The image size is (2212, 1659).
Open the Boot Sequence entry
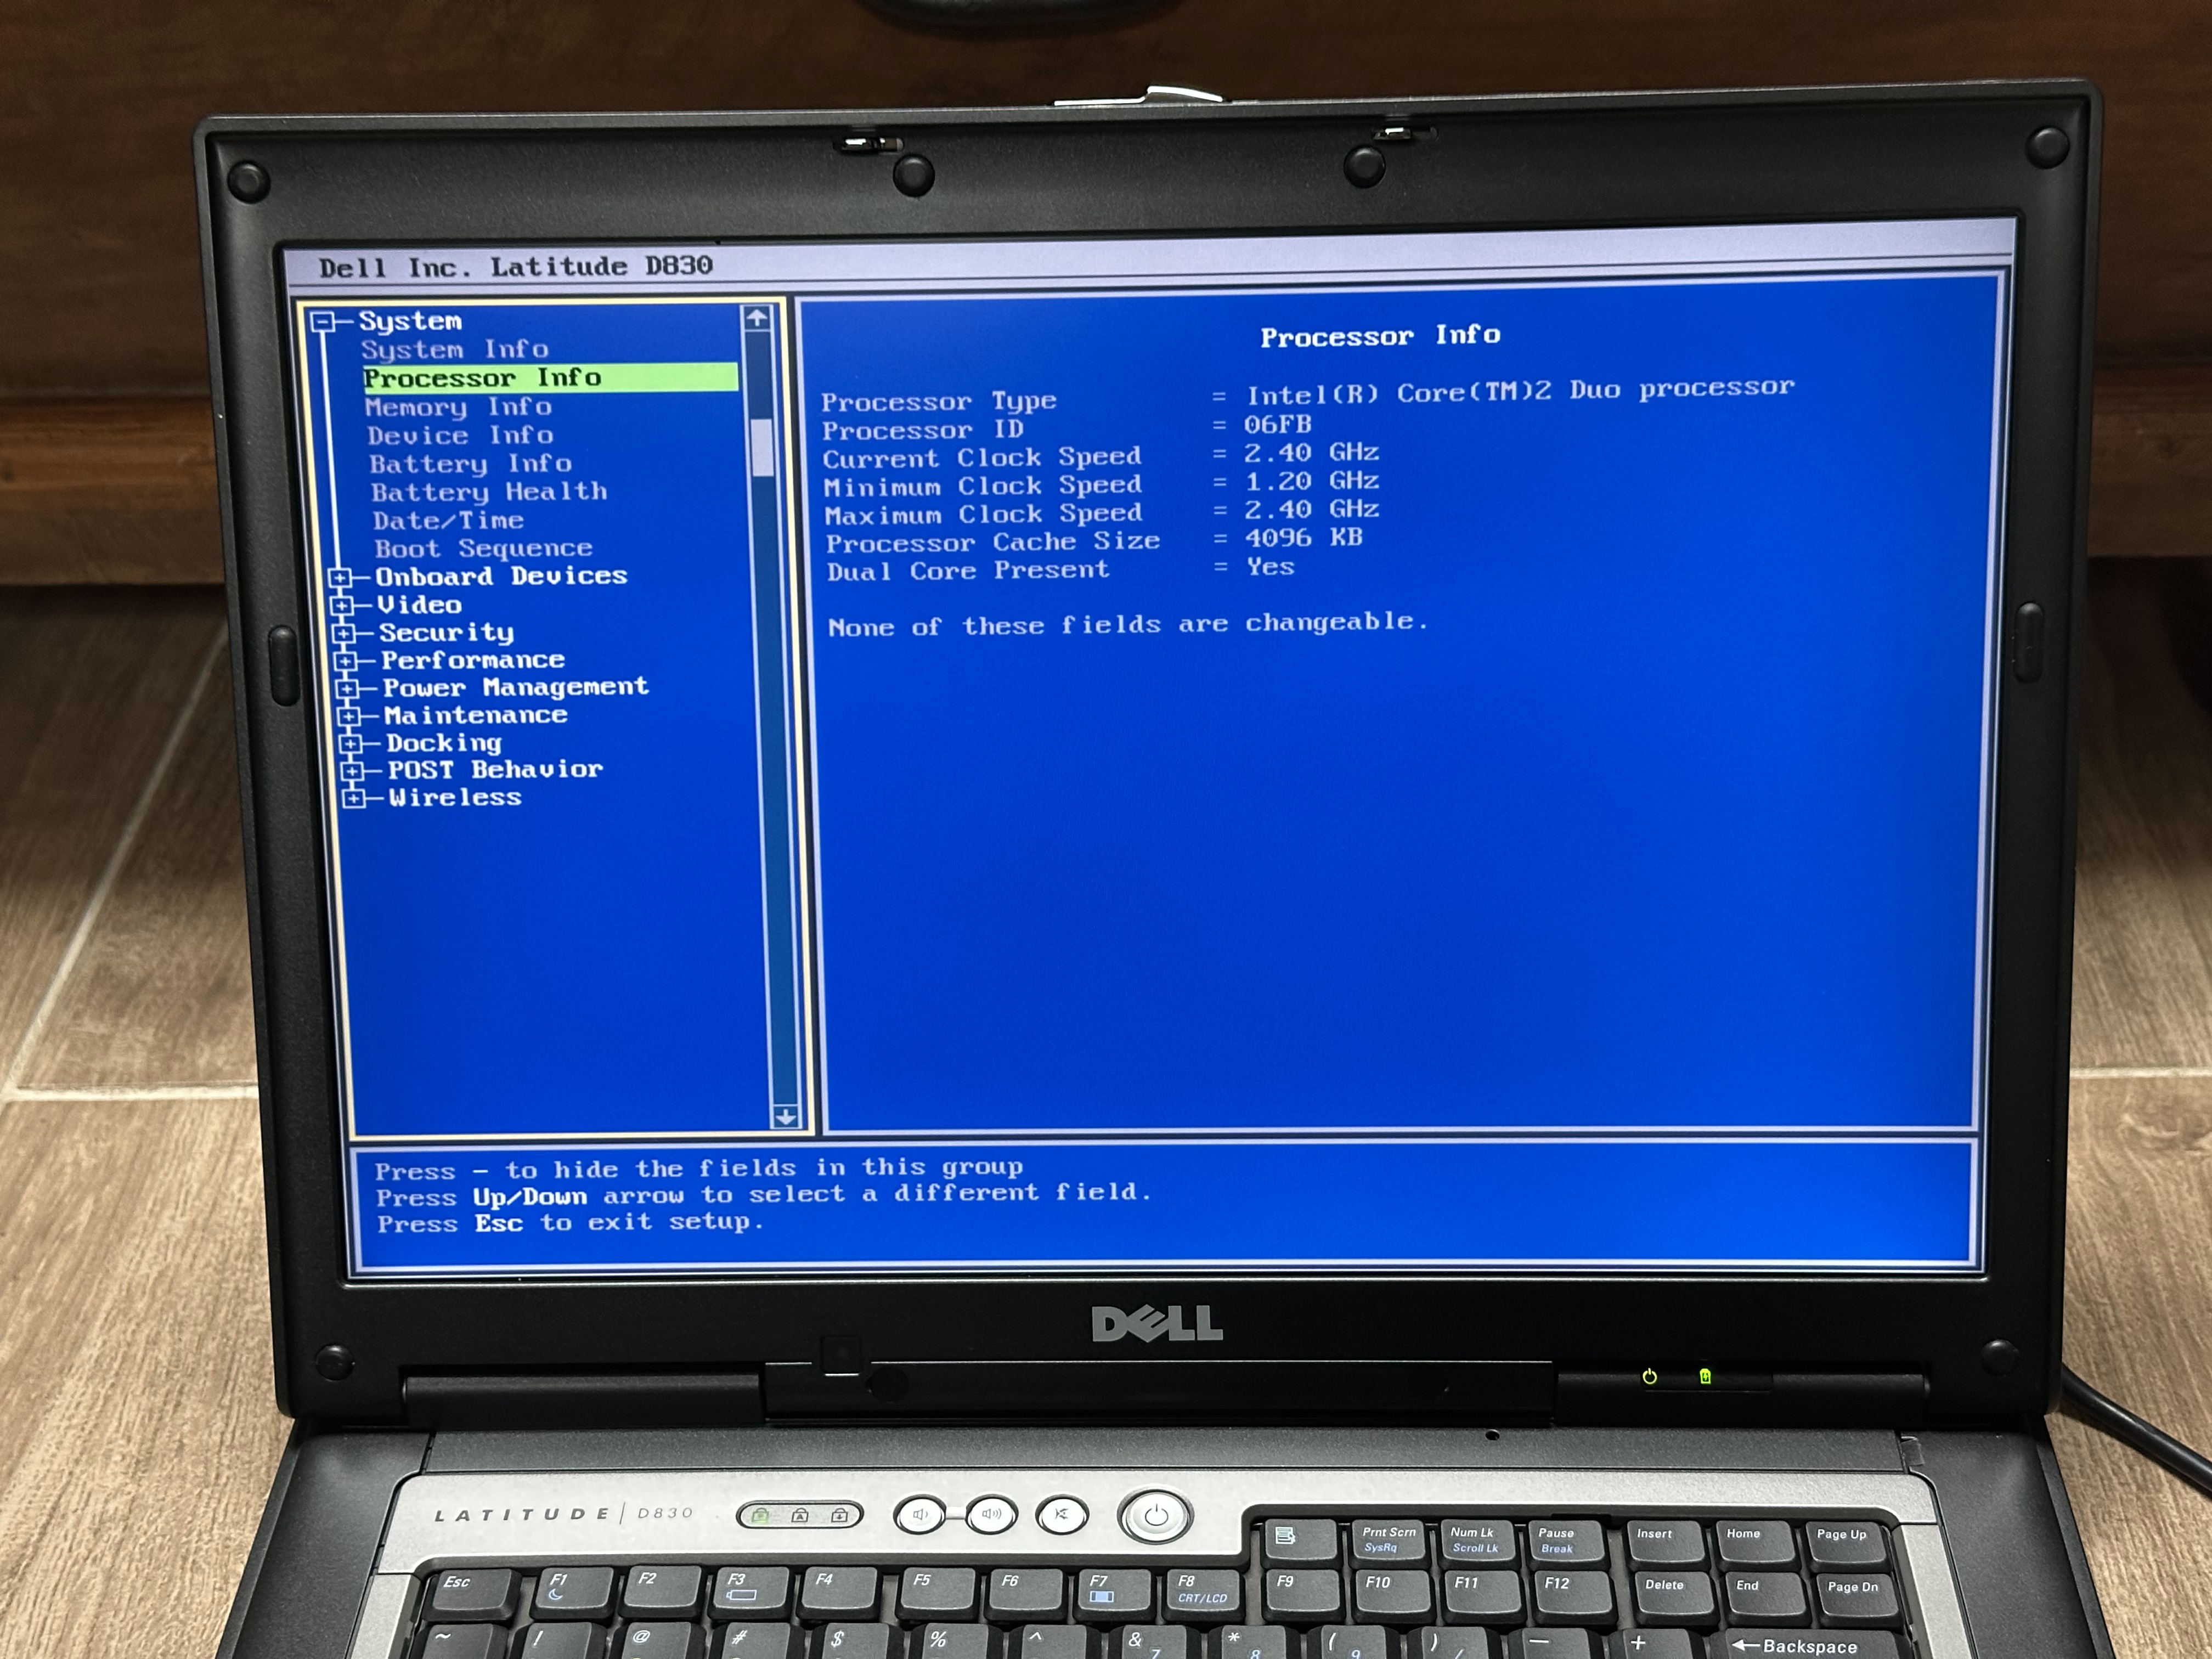click(483, 549)
